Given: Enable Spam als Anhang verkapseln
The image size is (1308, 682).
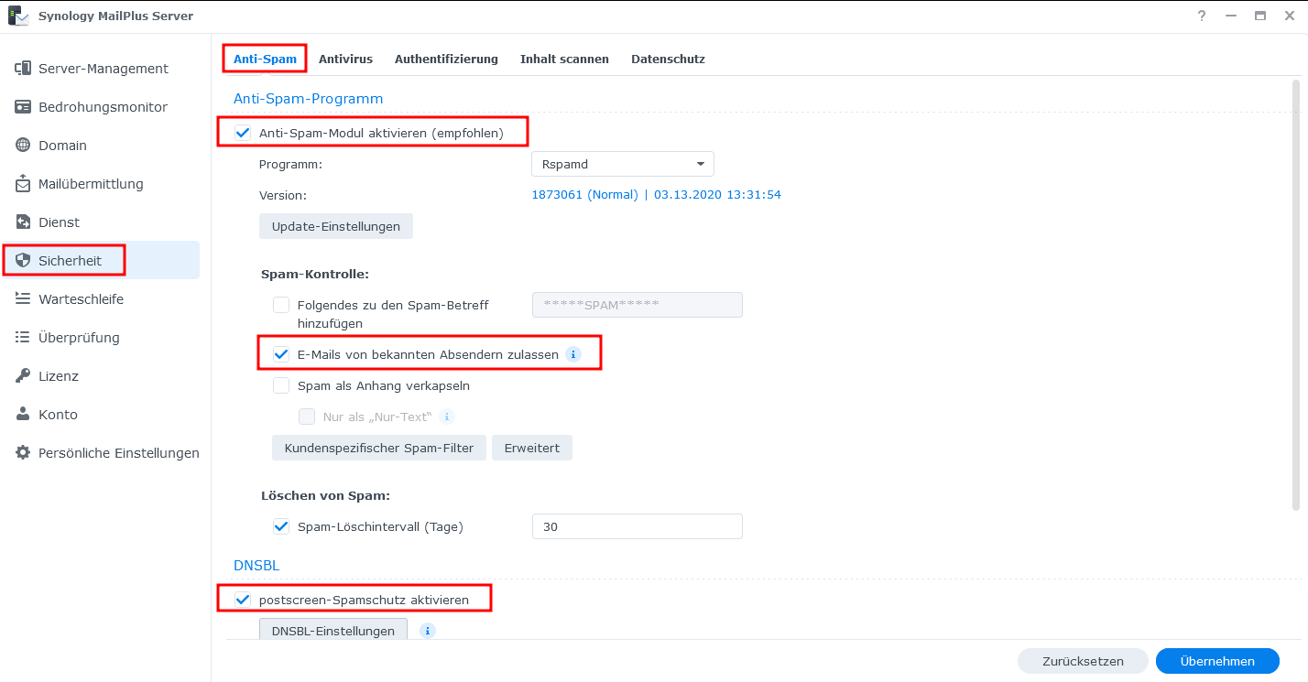Looking at the screenshot, I should [281, 385].
